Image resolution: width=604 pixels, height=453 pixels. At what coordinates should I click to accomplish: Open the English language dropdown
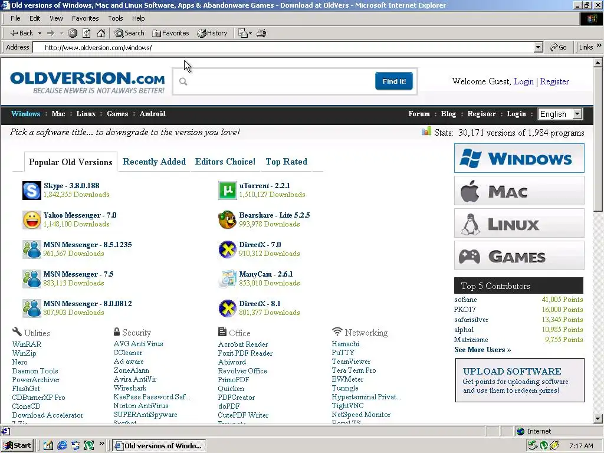click(x=560, y=114)
